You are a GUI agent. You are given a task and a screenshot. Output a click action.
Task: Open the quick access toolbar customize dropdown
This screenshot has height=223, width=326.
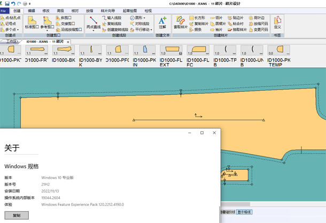pyautogui.click(x=30, y=4)
